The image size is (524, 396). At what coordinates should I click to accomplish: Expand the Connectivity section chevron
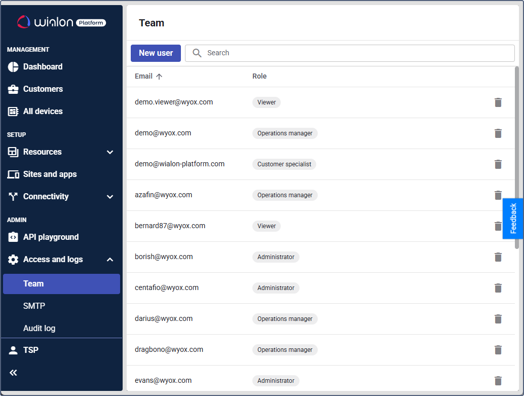click(x=110, y=197)
